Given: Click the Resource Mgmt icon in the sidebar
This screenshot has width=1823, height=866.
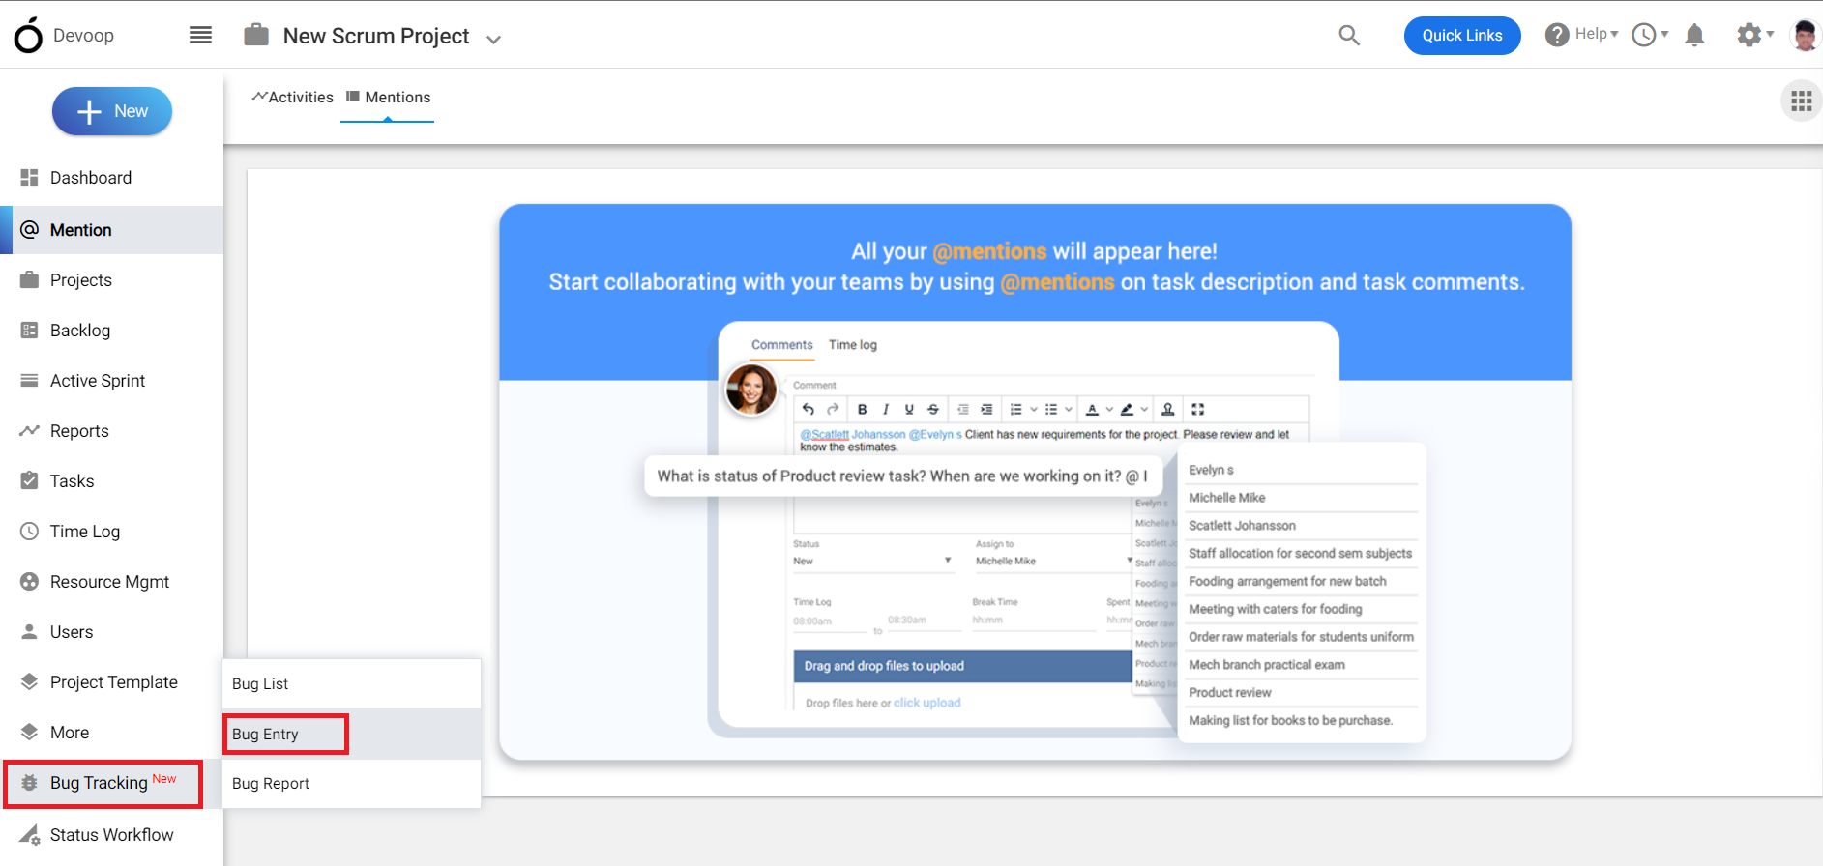Looking at the screenshot, I should [29, 582].
